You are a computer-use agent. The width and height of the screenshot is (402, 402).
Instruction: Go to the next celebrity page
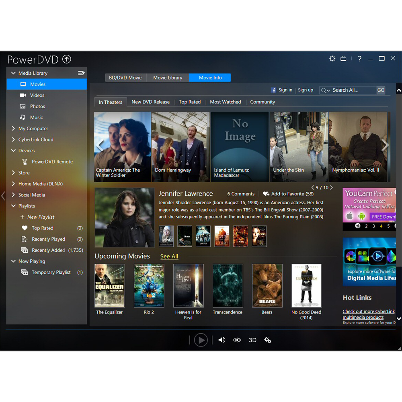[x=332, y=187]
